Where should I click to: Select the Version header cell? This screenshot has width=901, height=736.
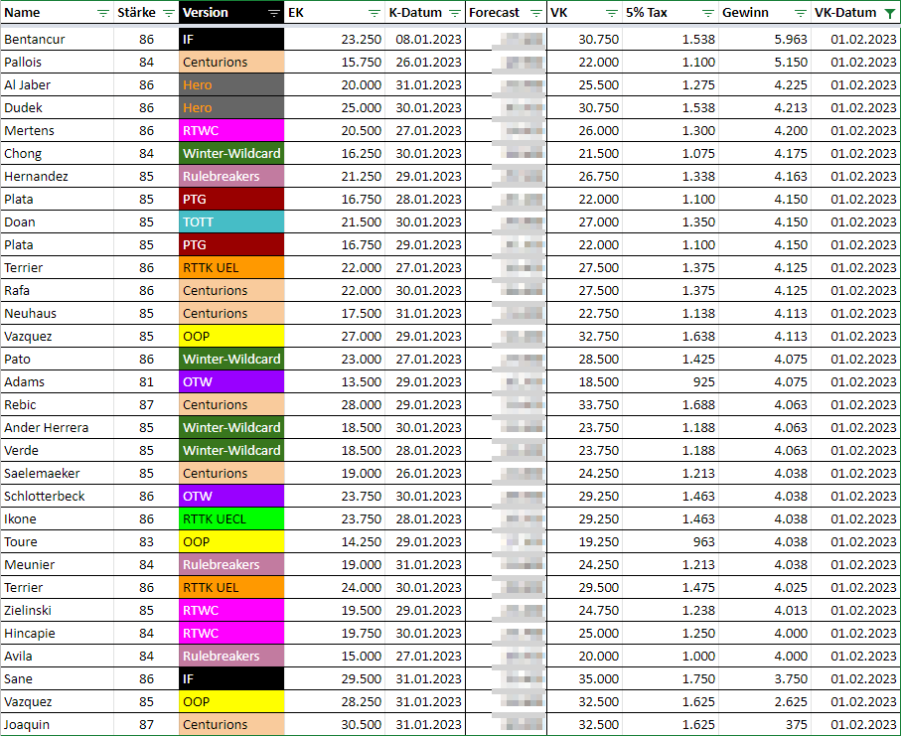[231, 13]
